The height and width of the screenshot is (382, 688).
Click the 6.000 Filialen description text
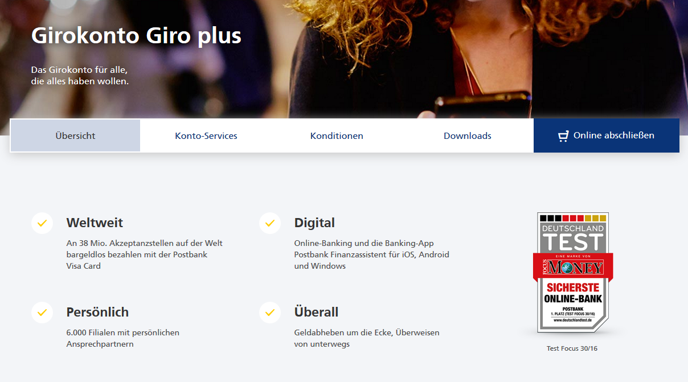pyautogui.click(x=123, y=338)
